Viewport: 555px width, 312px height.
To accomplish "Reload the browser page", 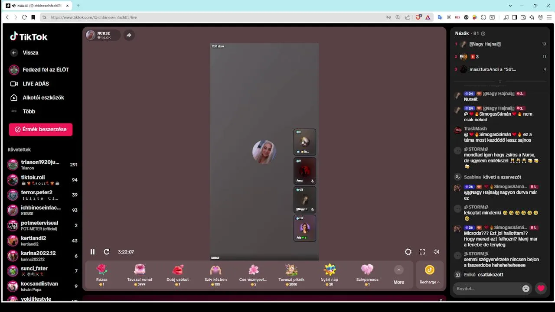I will coord(24,17).
